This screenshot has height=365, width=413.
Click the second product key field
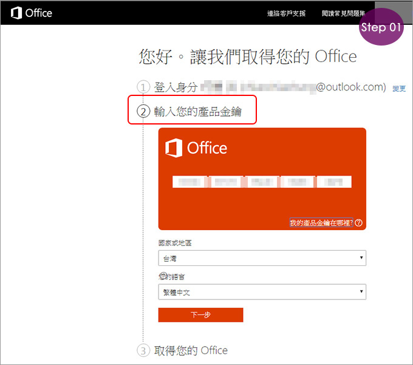pos(226,182)
